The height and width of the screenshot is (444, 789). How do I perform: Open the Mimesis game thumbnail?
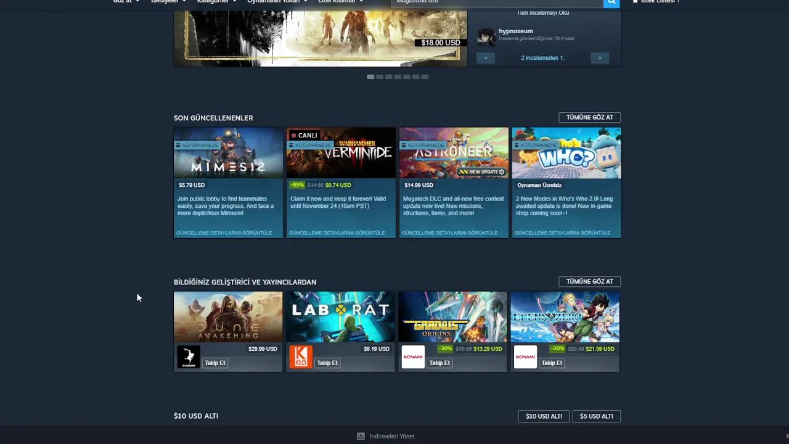228,153
